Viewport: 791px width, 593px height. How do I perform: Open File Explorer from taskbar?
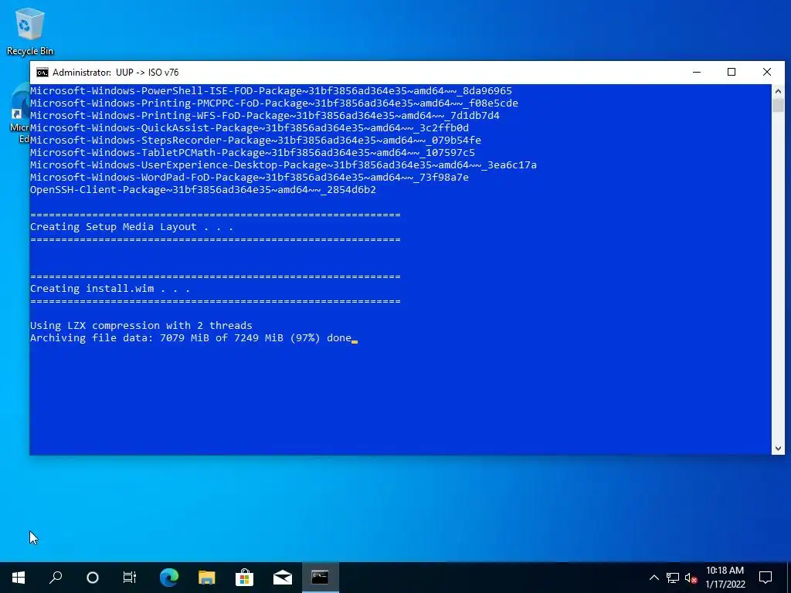pyautogui.click(x=206, y=577)
